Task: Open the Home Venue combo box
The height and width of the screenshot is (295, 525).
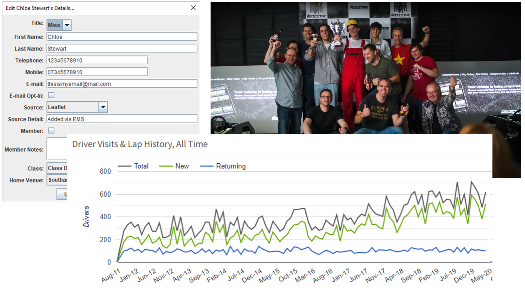Action: click(x=57, y=180)
